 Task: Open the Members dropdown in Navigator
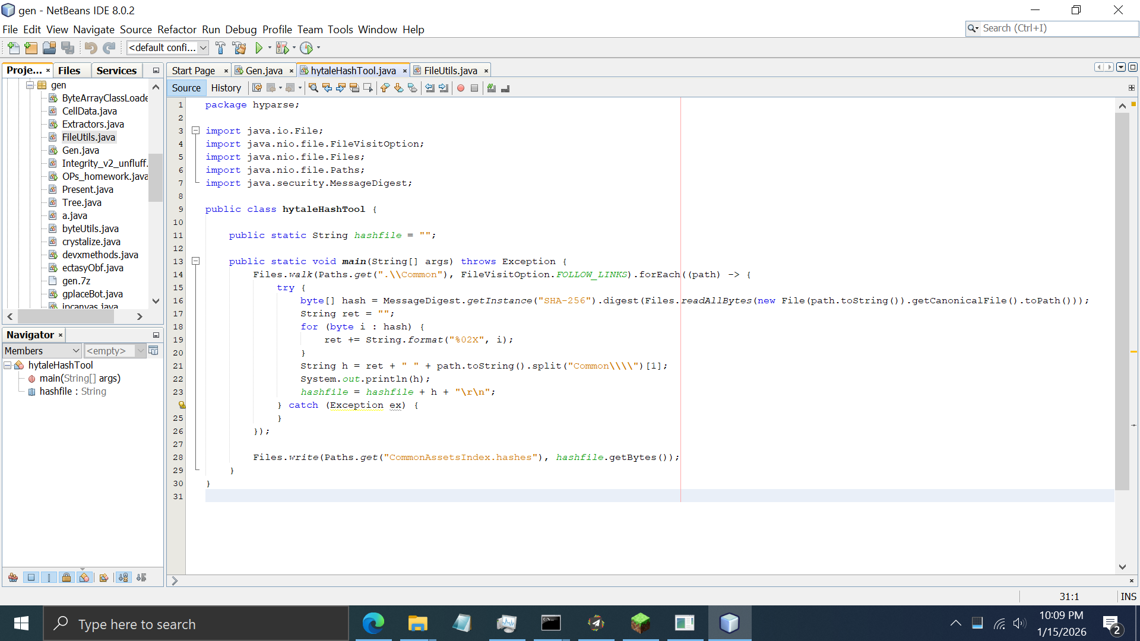click(x=42, y=351)
